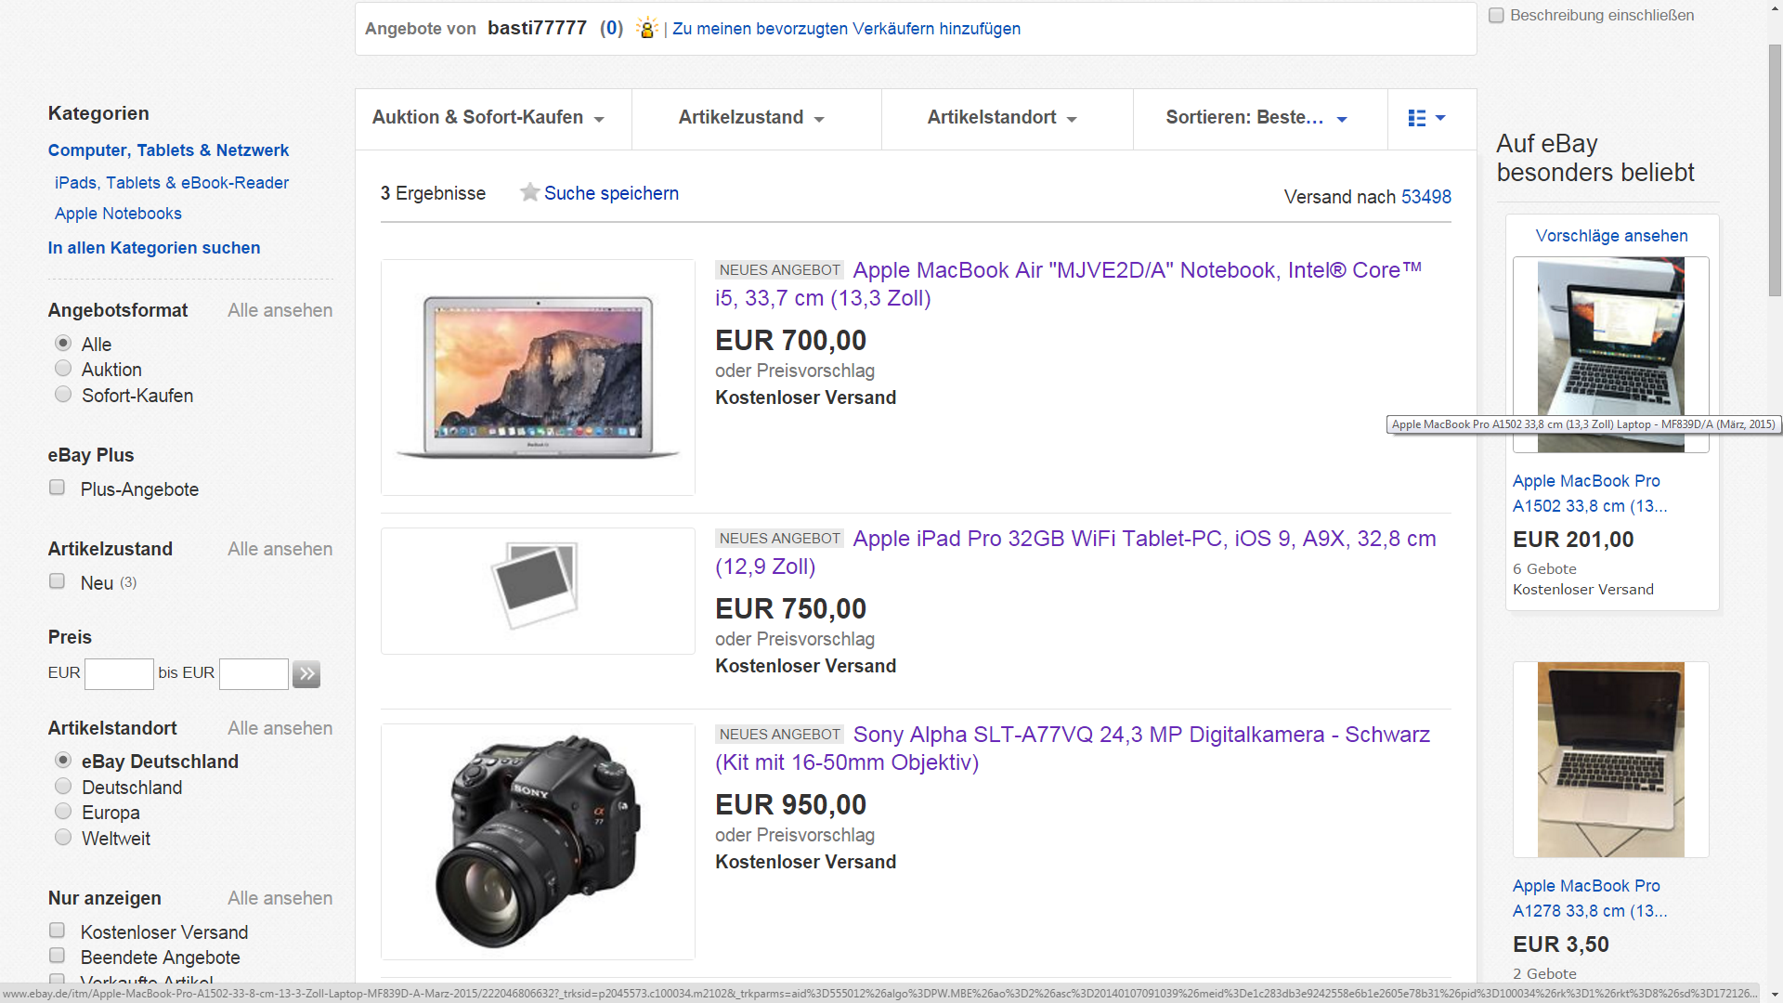Click the seller feedback score (0)
The height and width of the screenshot is (1003, 1783).
click(x=611, y=28)
